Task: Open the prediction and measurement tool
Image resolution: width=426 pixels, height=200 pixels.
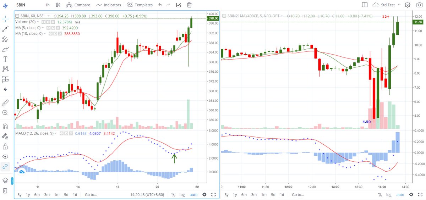Action: (x=5, y=79)
